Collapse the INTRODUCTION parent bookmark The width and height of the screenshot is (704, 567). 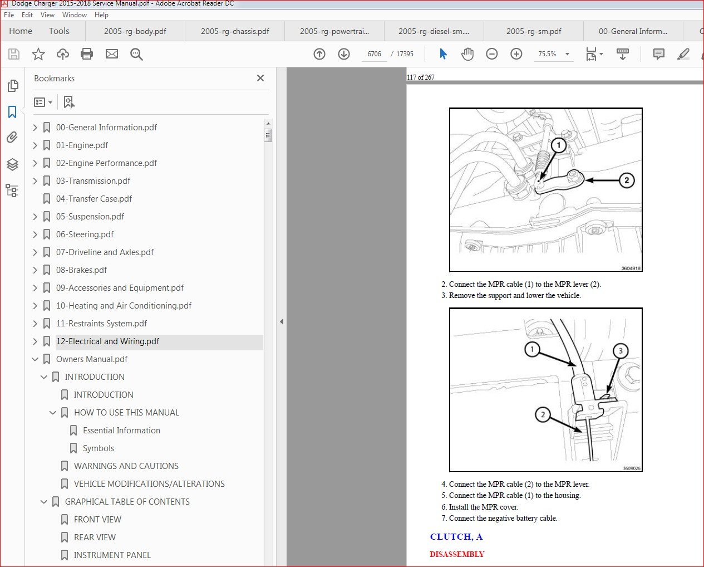(x=44, y=377)
